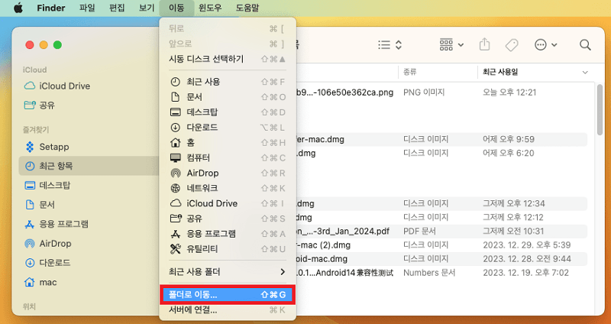Image resolution: width=611 pixels, height=324 pixels.
Task: Select the row dated 어제 오후 6:20
Action: click(441, 153)
